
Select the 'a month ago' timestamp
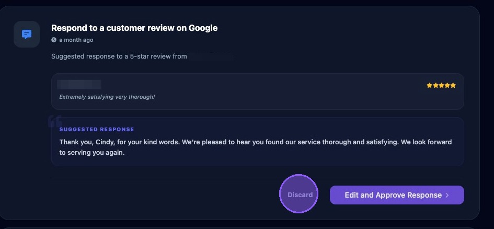76,40
